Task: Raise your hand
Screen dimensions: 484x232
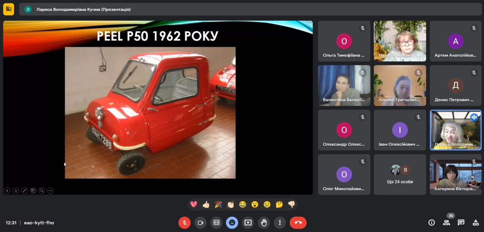Action: (x=264, y=223)
